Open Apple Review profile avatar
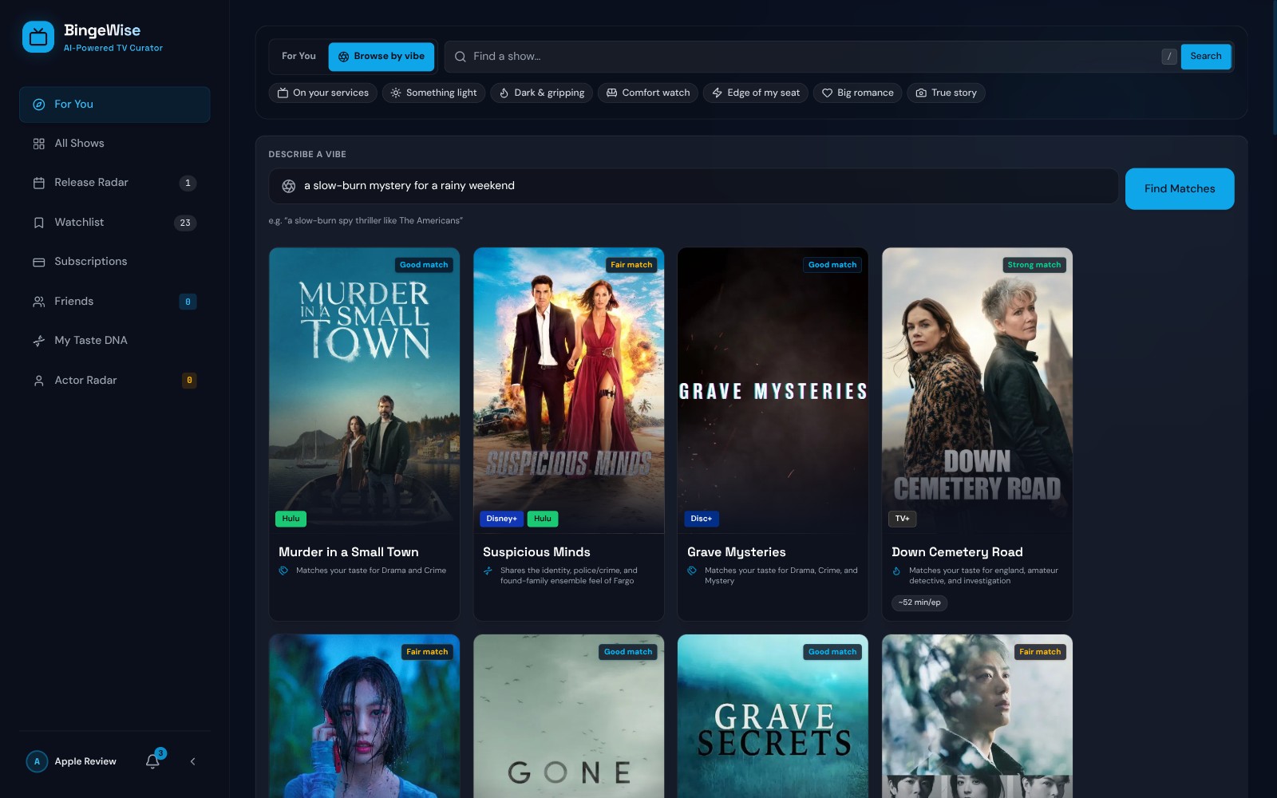 coord(37,761)
